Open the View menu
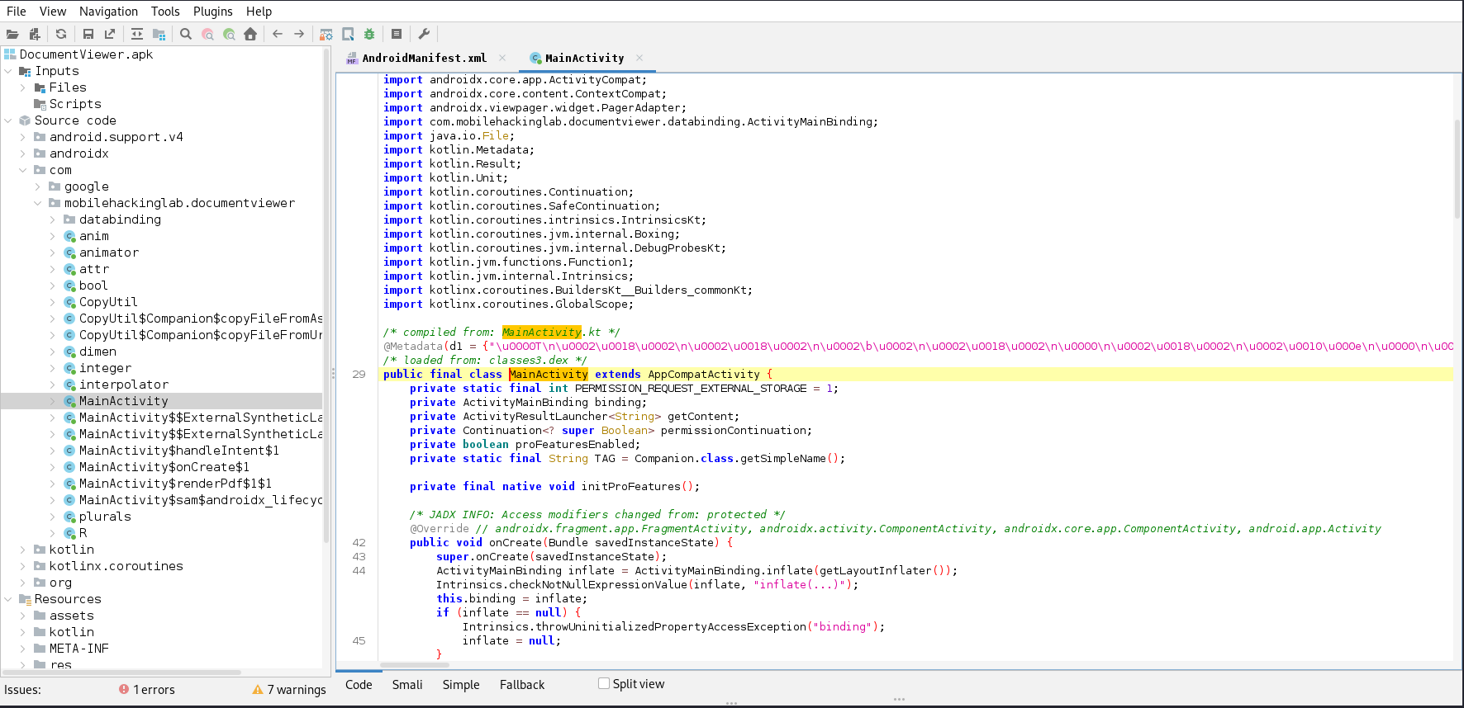The width and height of the screenshot is (1464, 708). pyautogui.click(x=53, y=12)
